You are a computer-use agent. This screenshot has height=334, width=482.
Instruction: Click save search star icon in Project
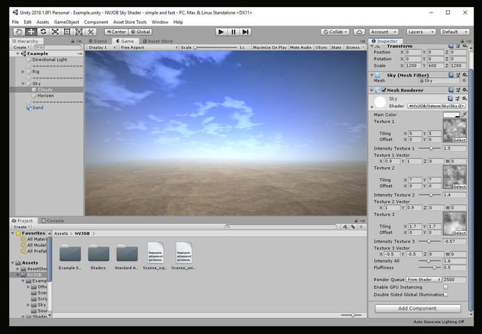coord(361,227)
